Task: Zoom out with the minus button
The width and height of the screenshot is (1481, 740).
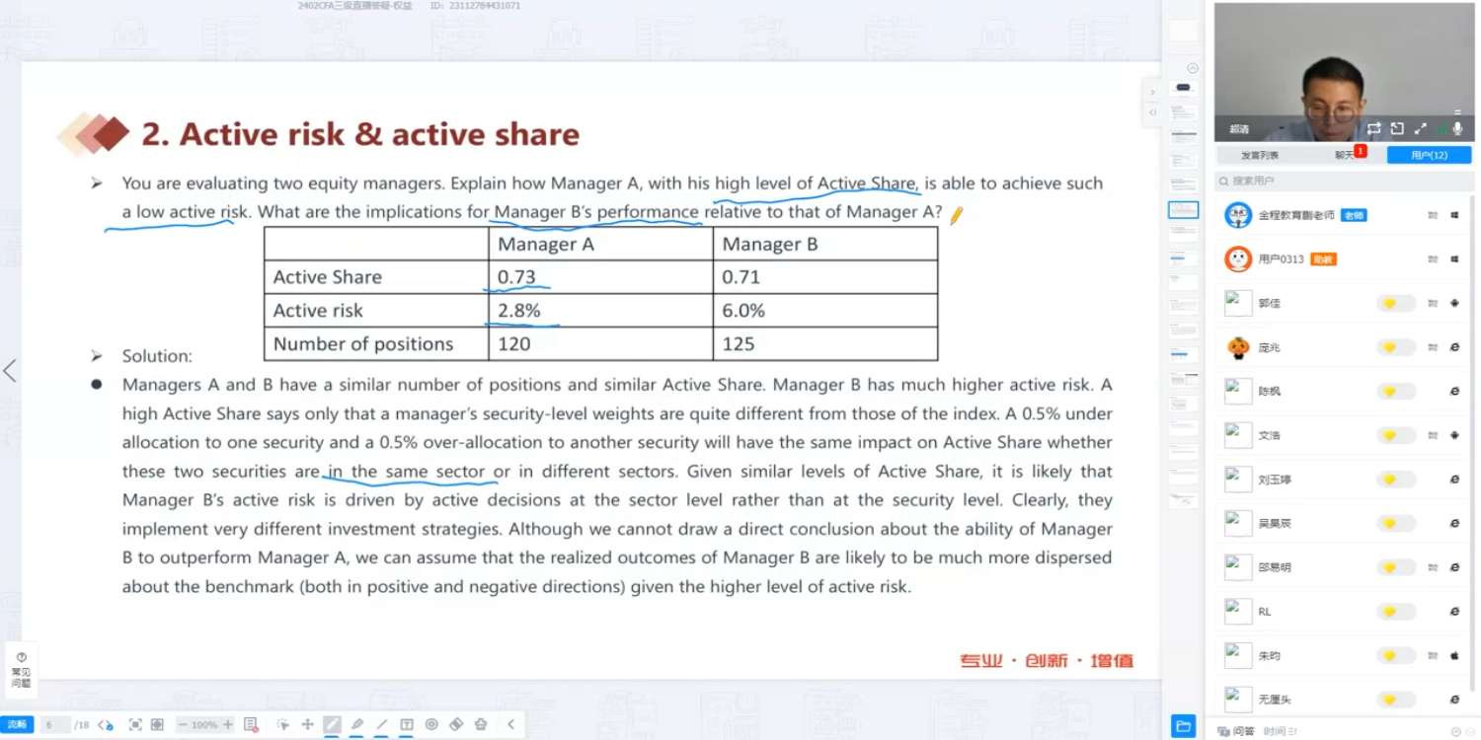Action: (182, 724)
